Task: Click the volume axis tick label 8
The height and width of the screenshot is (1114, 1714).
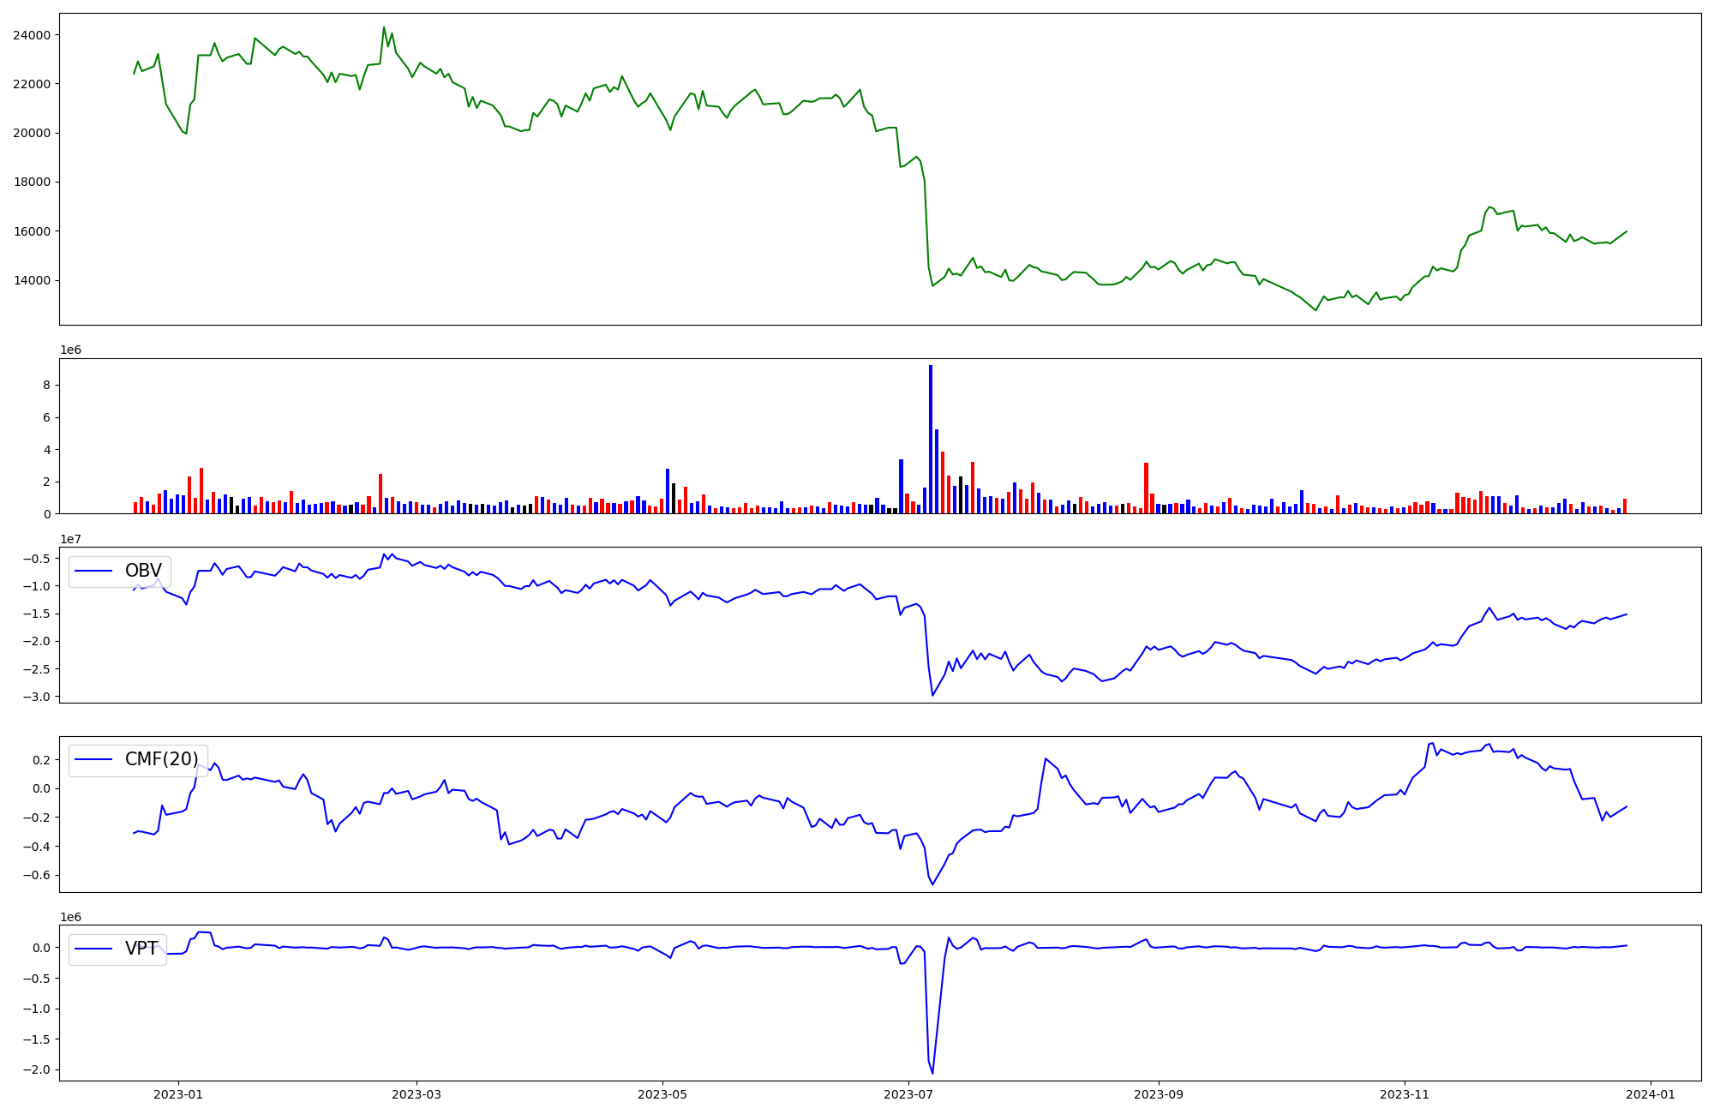Action: point(45,386)
